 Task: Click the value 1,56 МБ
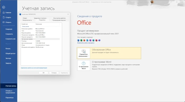(38, 41)
